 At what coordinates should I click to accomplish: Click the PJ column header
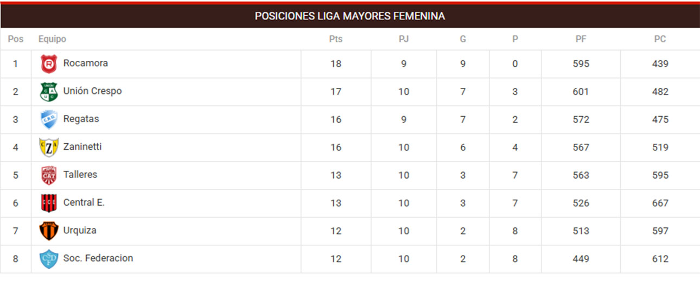pos(404,39)
